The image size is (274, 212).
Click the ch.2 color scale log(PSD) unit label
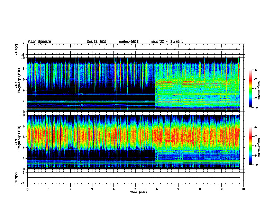[x=259, y=148]
